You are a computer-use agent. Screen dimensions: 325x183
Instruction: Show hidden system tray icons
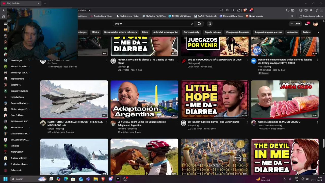(284, 179)
